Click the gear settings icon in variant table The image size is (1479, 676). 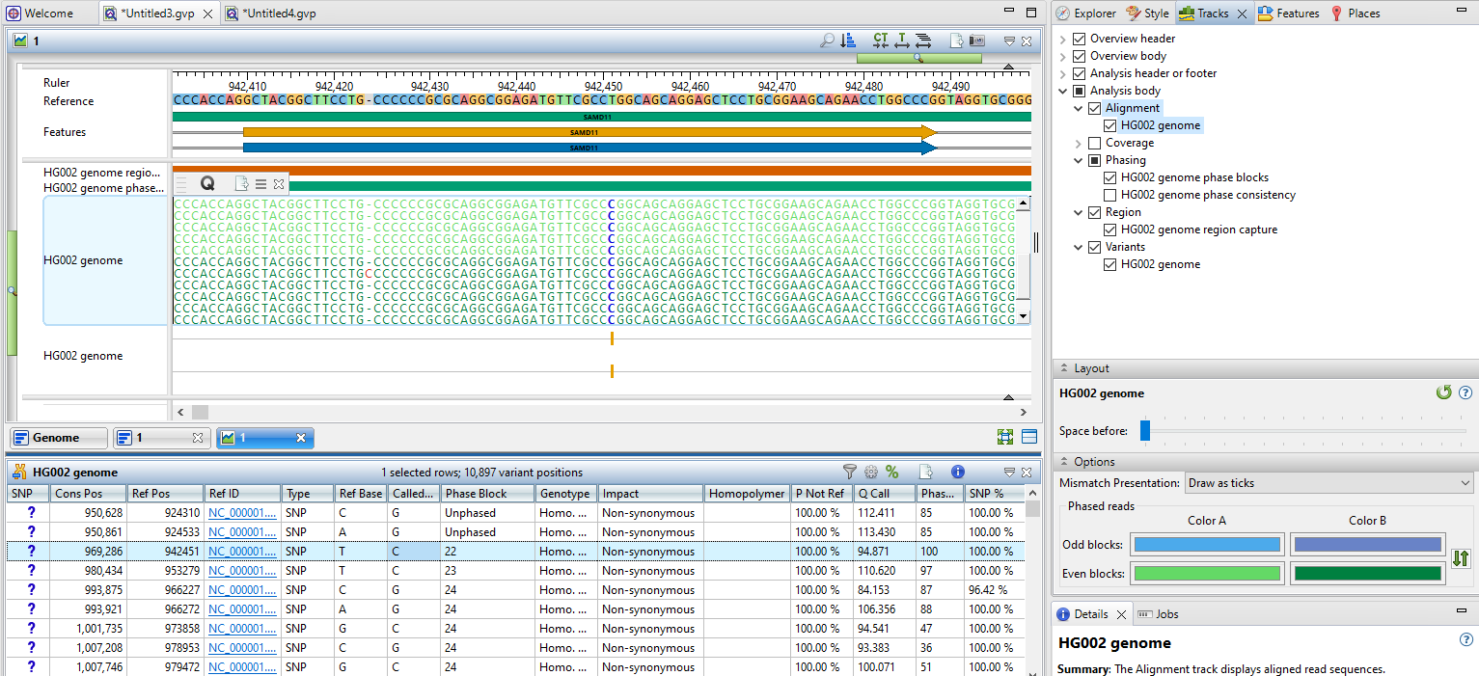tap(871, 473)
